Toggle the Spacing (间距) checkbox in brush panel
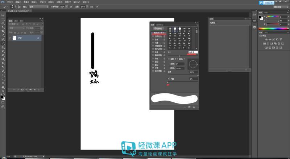This screenshot has height=159, width=290. 169,78
